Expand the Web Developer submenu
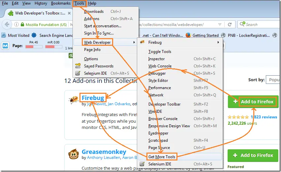The height and width of the screenshot is (172, 281). [x=105, y=42]
